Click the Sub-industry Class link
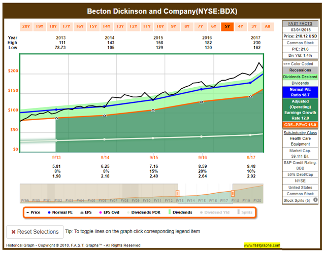This screenshot has width=325, height=254. 300,133
